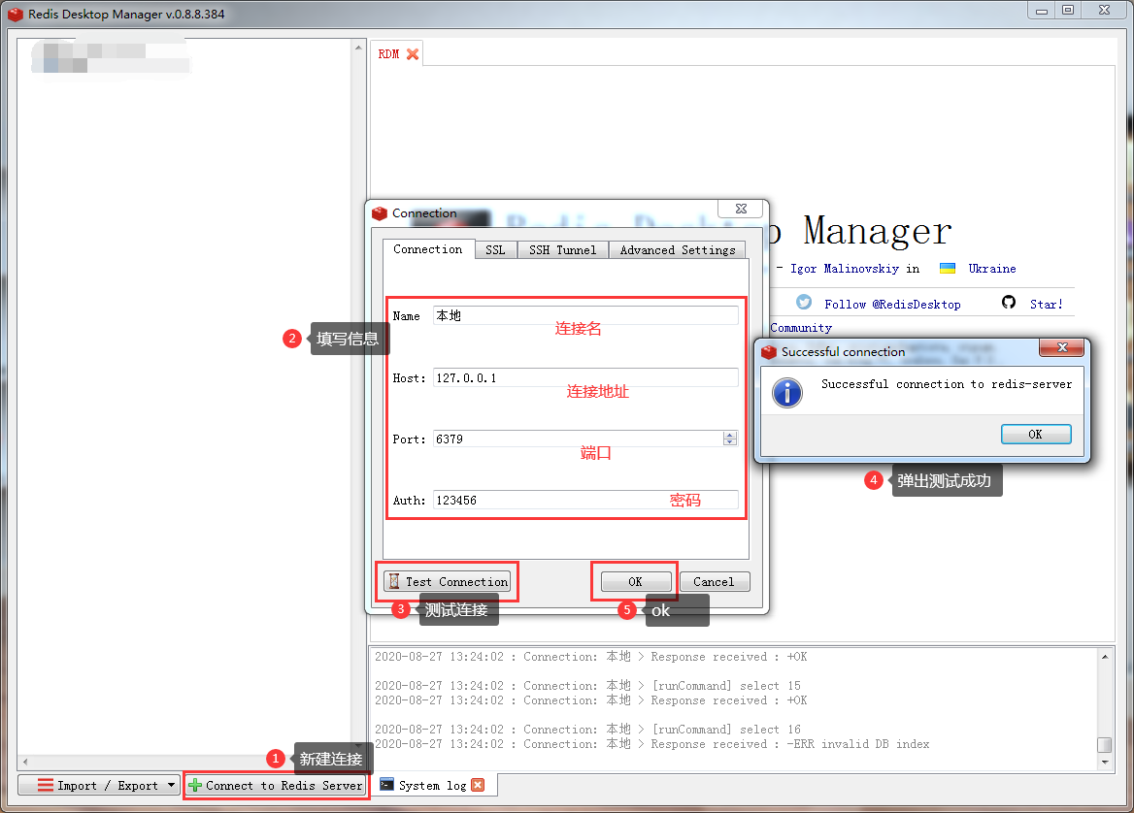Click the connections panel scroll-left arrow
This screenshot has height=813, width=1134.
(25, 762)
